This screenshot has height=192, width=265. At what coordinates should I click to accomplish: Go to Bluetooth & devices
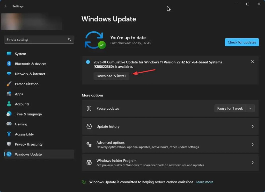[x=39, y=64]
